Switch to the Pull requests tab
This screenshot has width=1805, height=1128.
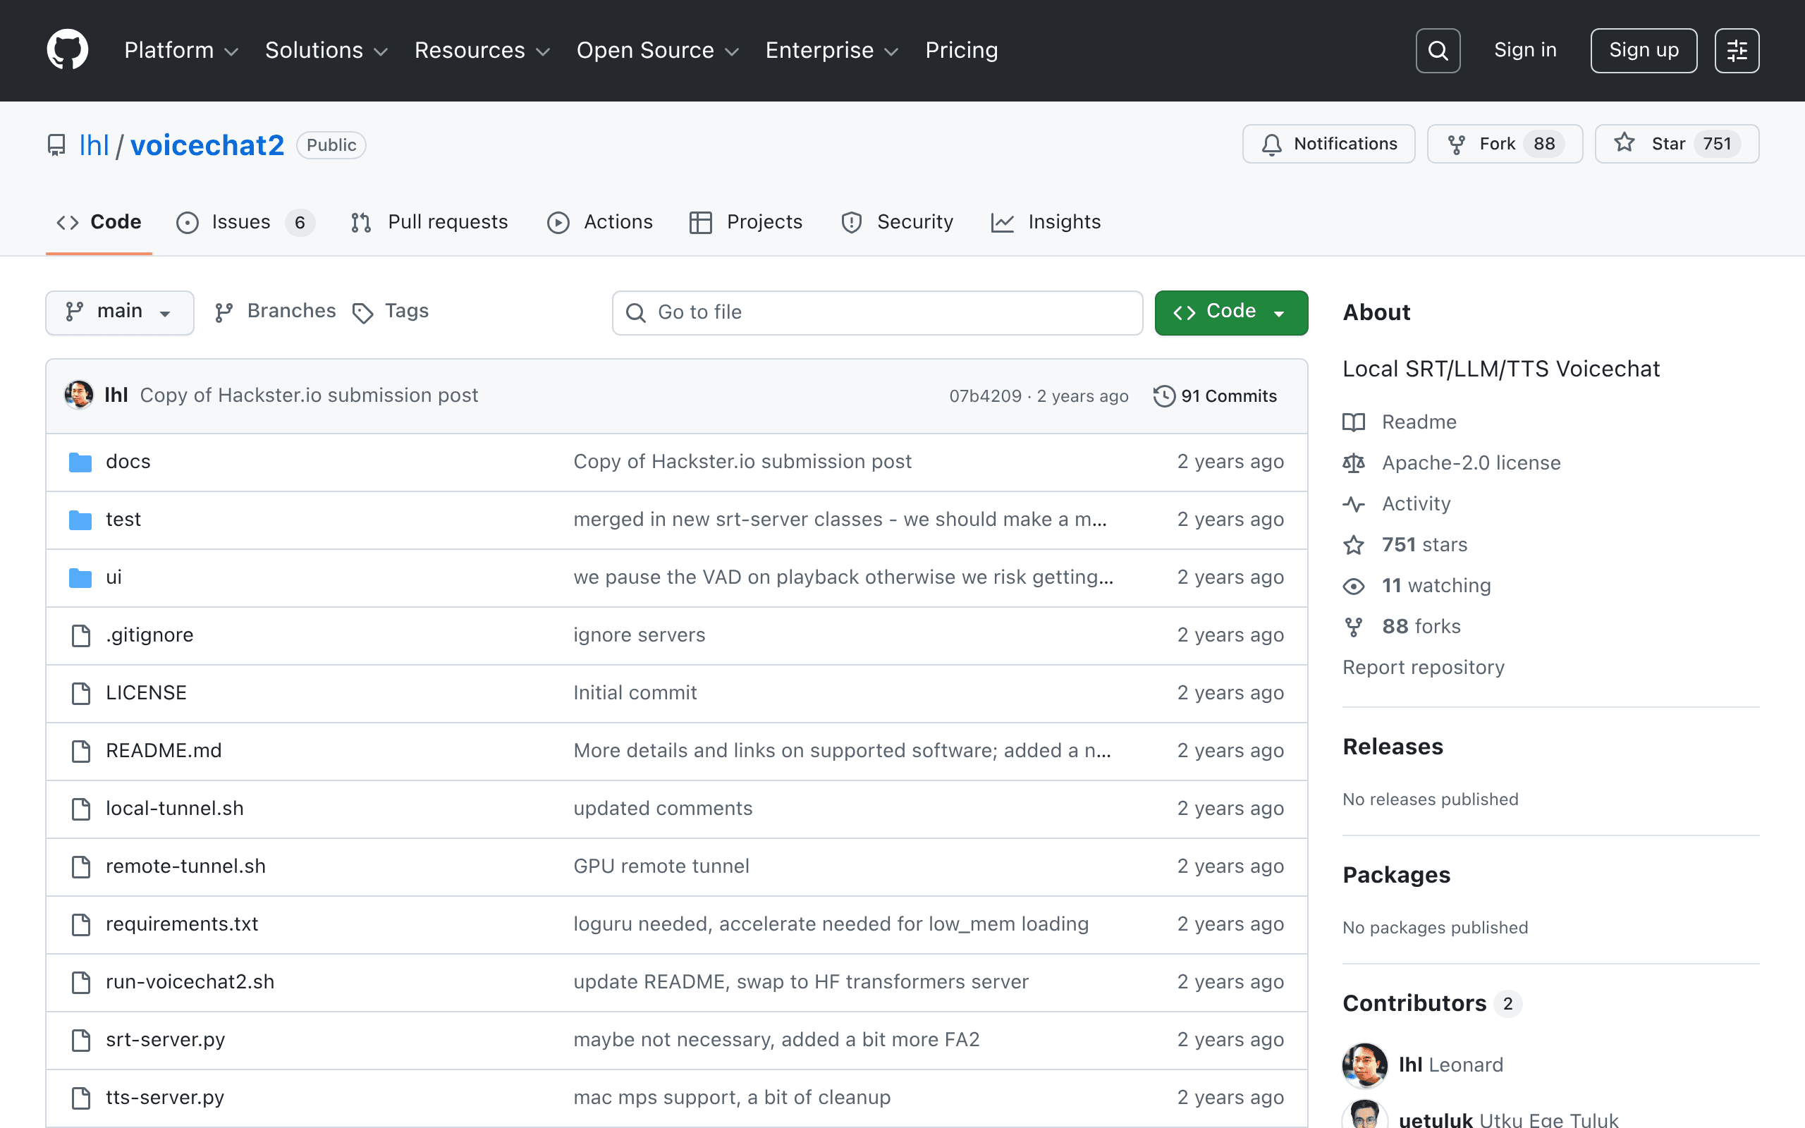tap(429, 222)
